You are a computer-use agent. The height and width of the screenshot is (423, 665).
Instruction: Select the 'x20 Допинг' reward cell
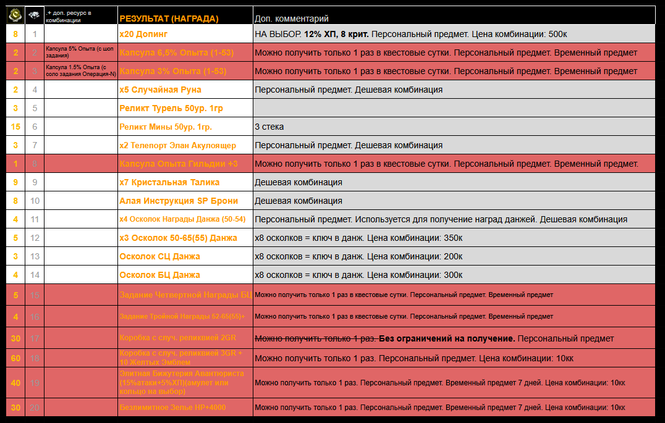[x=143, y=34]
